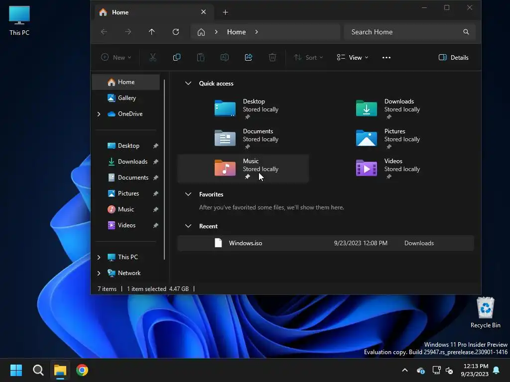The image size is (510, 382).
Task: Click pin icon next to sidebar Videos
Action: click(156, 225)
